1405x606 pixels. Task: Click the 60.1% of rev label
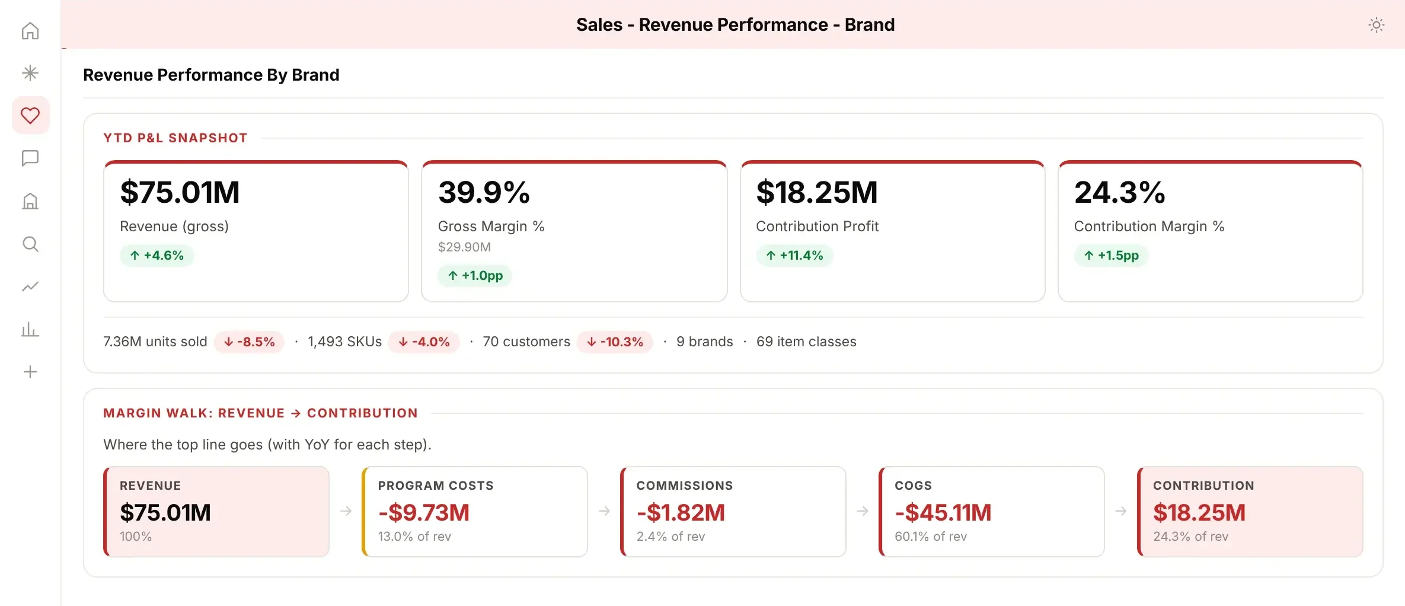pos(931,537)
